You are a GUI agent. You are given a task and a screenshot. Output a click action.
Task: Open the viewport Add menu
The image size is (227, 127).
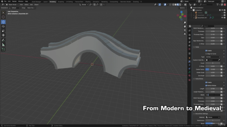coord(31,5)
